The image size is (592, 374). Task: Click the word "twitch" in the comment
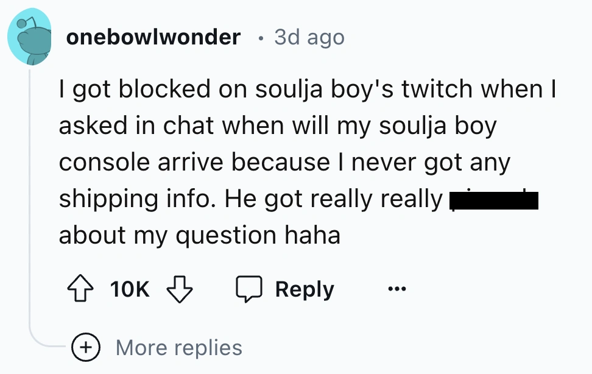(x=437, y=90)
